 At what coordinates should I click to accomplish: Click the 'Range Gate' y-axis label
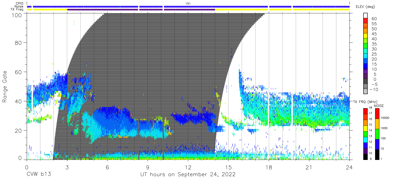point(5,87)
